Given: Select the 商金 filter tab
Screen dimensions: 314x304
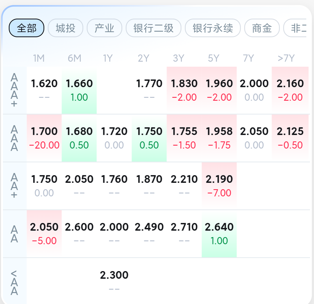Looking at the screenshot, I should pos(262,28).
